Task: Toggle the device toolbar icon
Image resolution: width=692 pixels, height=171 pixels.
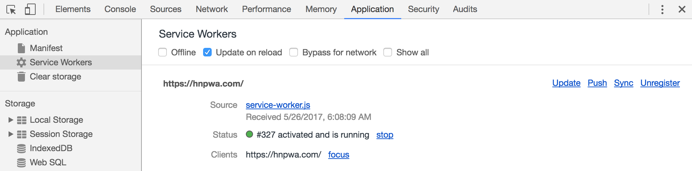Action: click(30, 10)
